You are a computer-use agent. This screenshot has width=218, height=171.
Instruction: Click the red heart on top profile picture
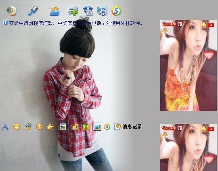pos(209,55)
